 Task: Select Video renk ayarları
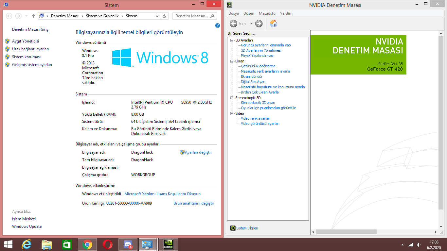[x=256, y=118]
